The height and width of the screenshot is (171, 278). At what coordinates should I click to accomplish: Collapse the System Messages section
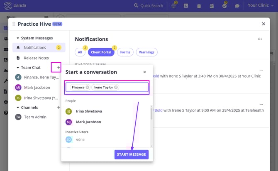coord(18,38)
